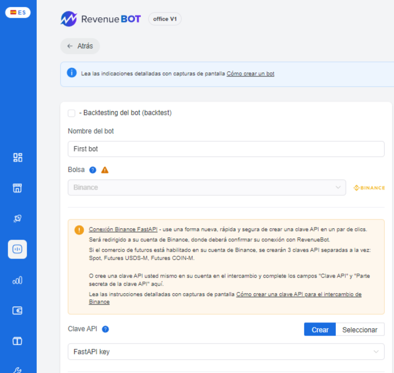Select the Seleccionar API key tab
394x373 pixels.
[x=360, y=329]
